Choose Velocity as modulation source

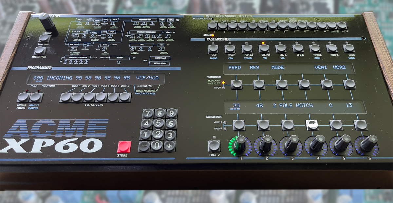(282, 26)
